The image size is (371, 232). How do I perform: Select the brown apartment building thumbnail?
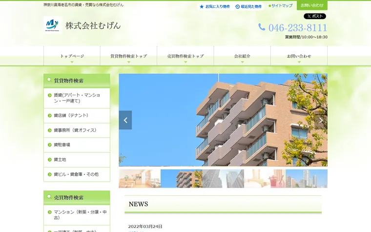click(x=182, y=178)
